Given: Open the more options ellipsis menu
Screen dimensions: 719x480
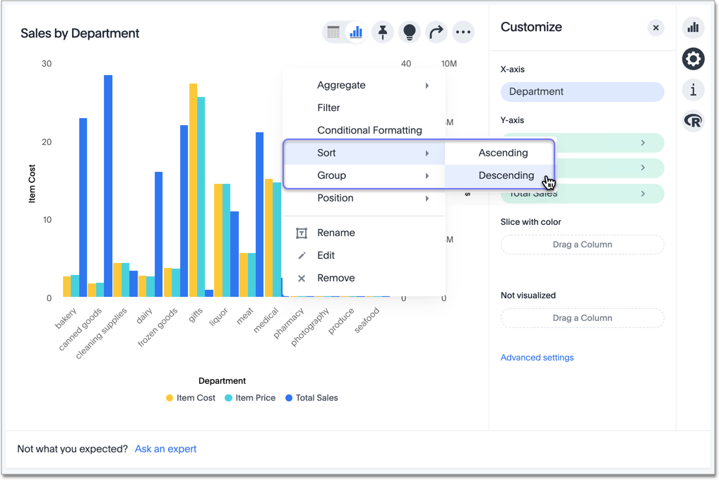Looking at the screenshot, I should tap(463, 32).
